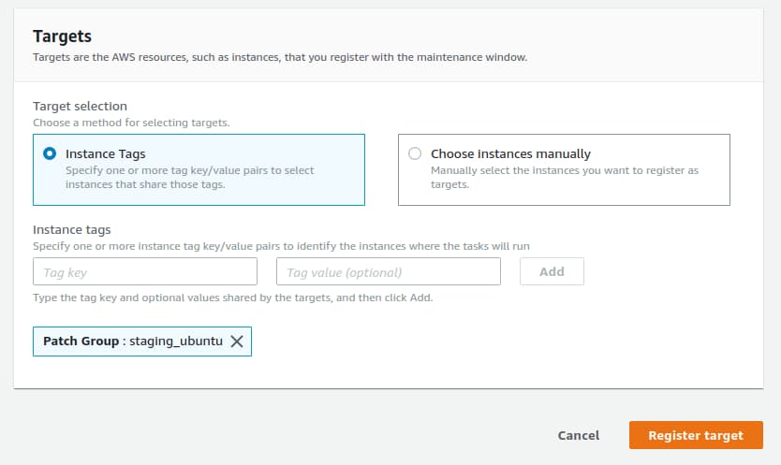Click the Choose instances manually title text
The width and height of the screenshot is (781, 465).
tap(510, 153)
